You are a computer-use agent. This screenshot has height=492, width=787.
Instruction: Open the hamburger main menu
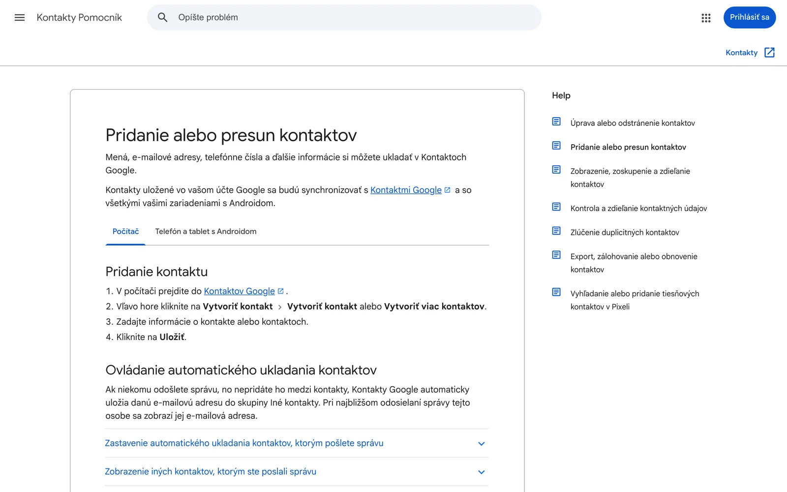(20, 18)
